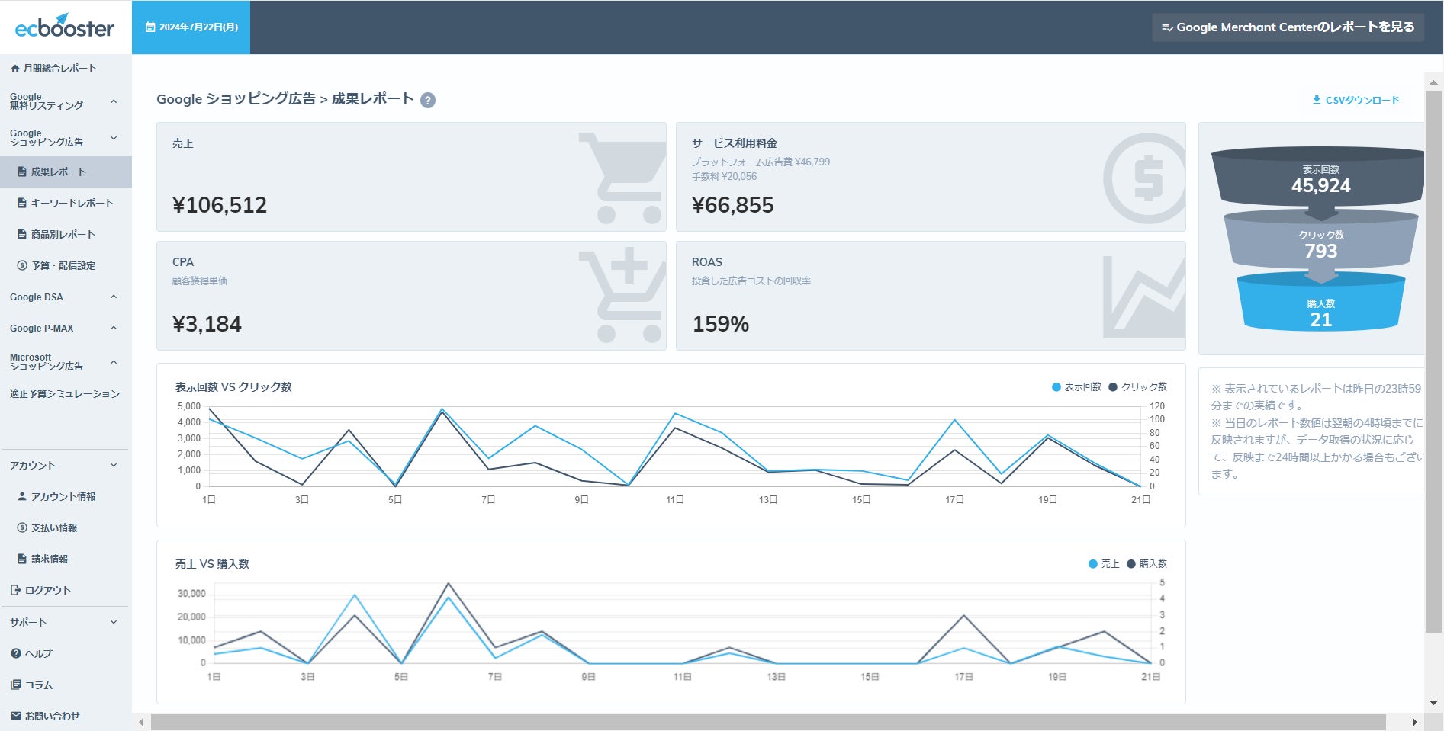Screen dimensions: 1444x731
Task: Click the ヘルプ question icon in sidebar
Action: tap(15, 653)
